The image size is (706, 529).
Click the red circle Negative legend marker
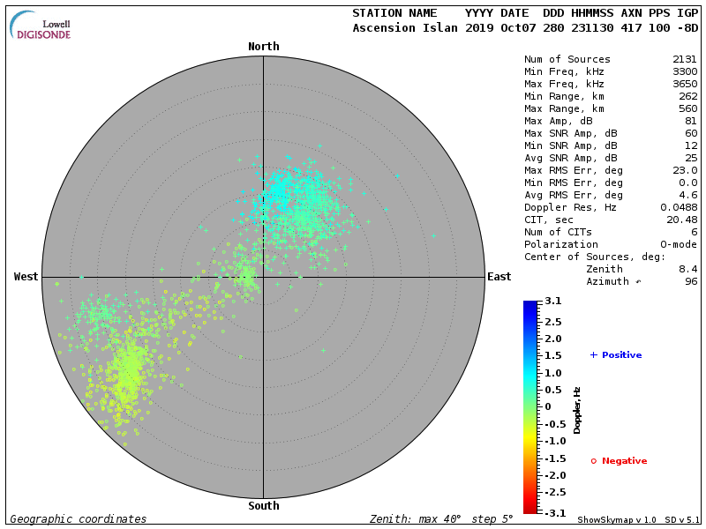[x=593, y=461]
